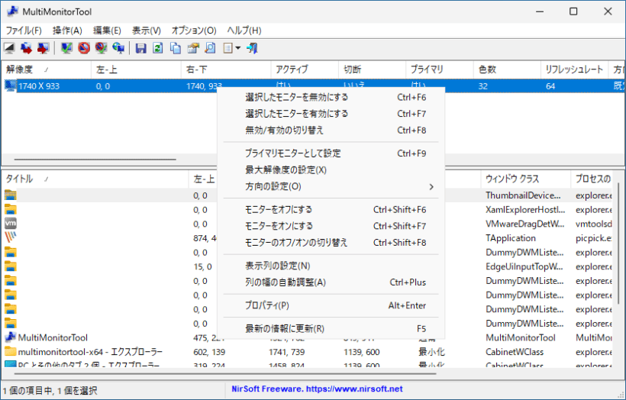Click the enable selected monitors toolbar icon
Viewport: 626px width, 400px height.
click(66, 48)
